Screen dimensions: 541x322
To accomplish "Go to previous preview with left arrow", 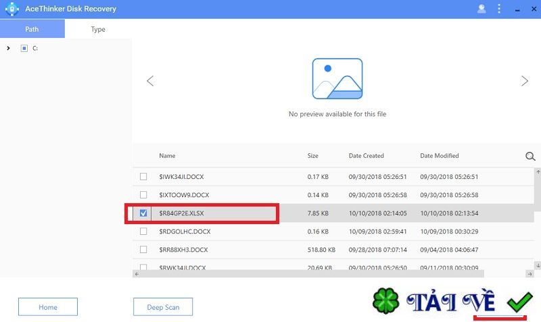I will point(150,81).
